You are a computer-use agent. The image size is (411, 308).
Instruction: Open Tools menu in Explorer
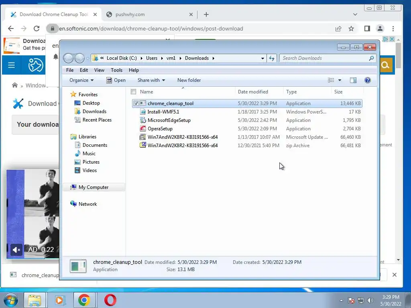pyautogui.click(x=116, y=70)
